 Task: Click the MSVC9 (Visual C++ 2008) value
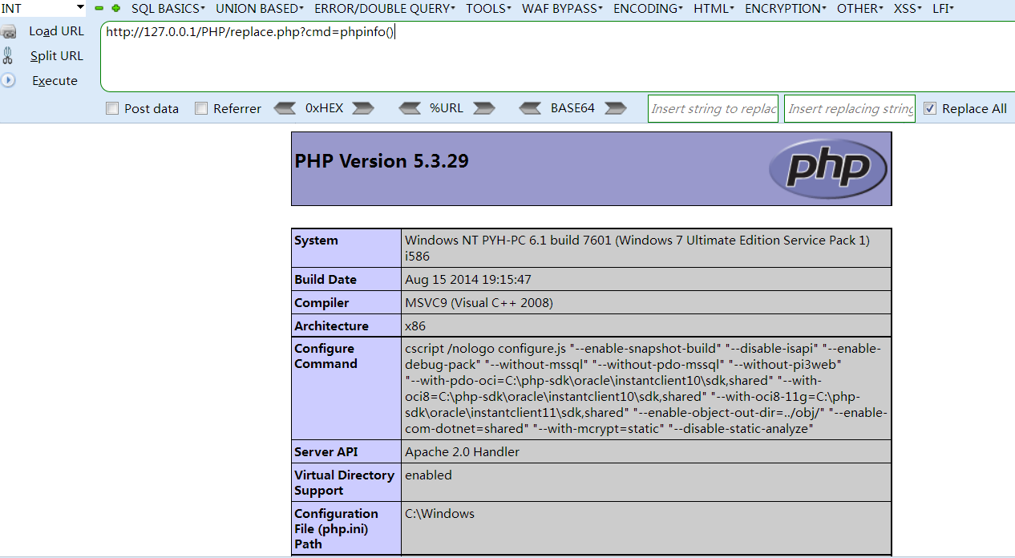coord(479,303)
